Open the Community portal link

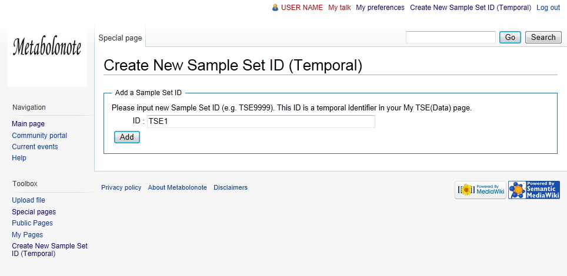39,136
